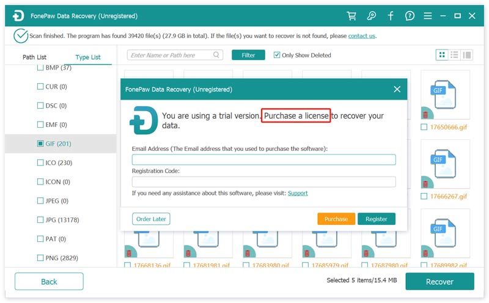Check the PNG (2829) checkbox
This screenshot has height=303, width=489.
[x=40, y=258]
